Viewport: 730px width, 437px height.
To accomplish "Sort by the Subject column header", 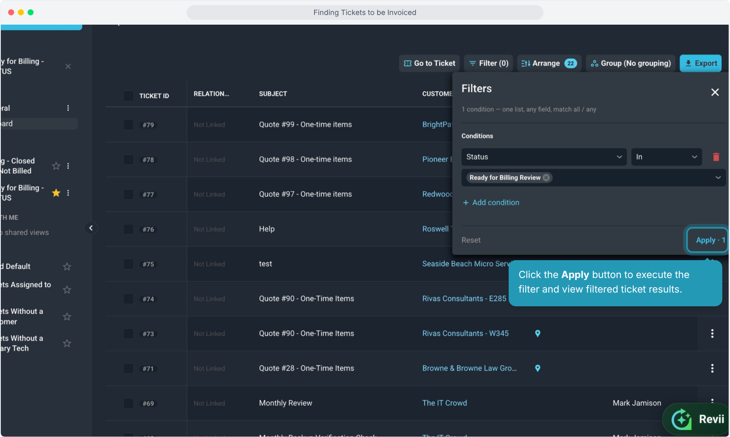I will tap(273, 94).
